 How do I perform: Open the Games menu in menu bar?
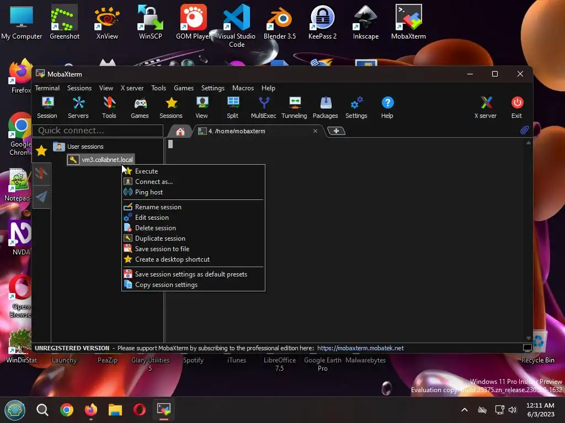(x=183, y=88)
